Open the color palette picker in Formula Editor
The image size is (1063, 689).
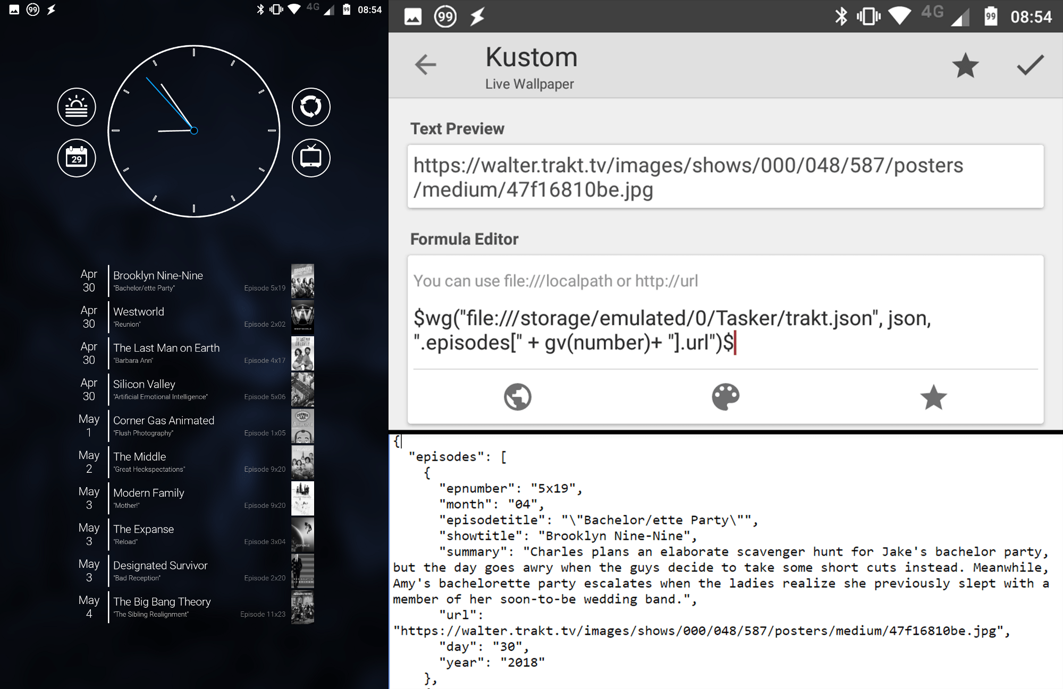click(725, 396)
